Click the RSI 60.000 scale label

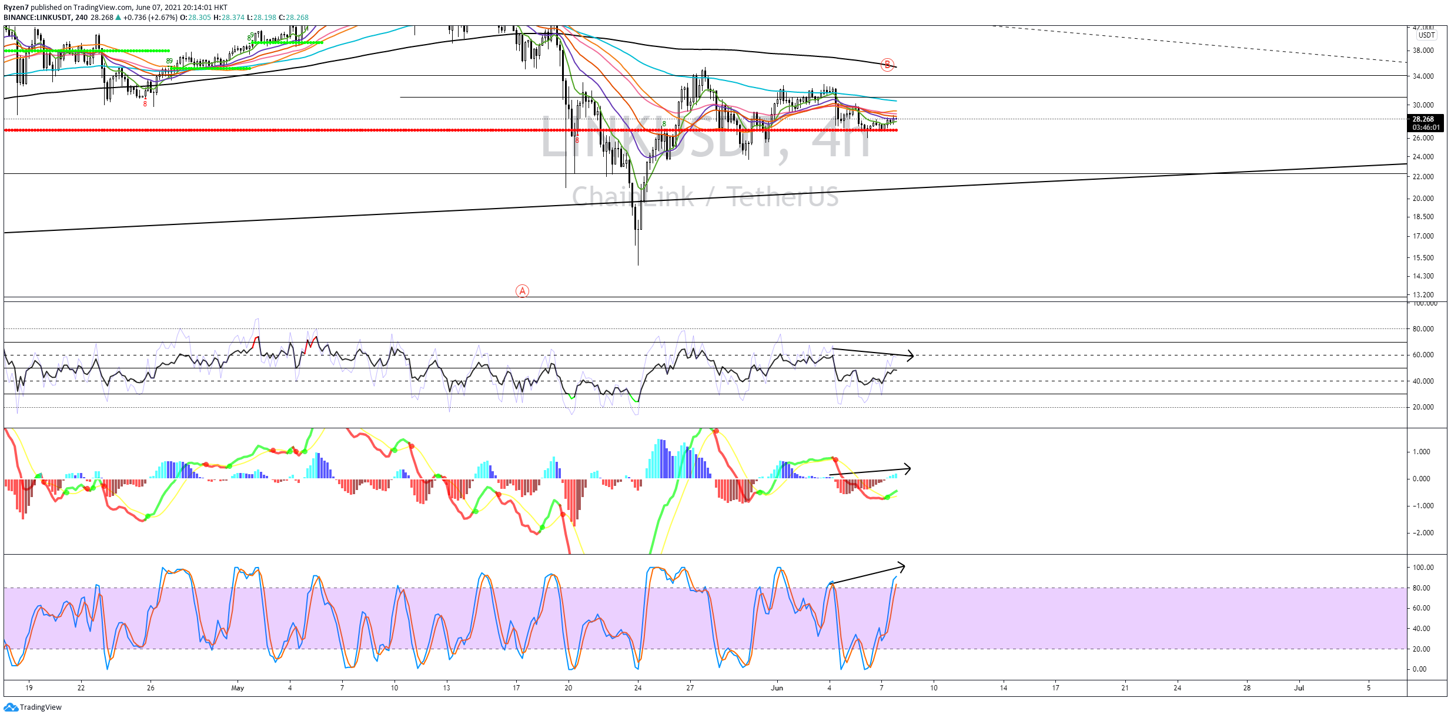1423,355
